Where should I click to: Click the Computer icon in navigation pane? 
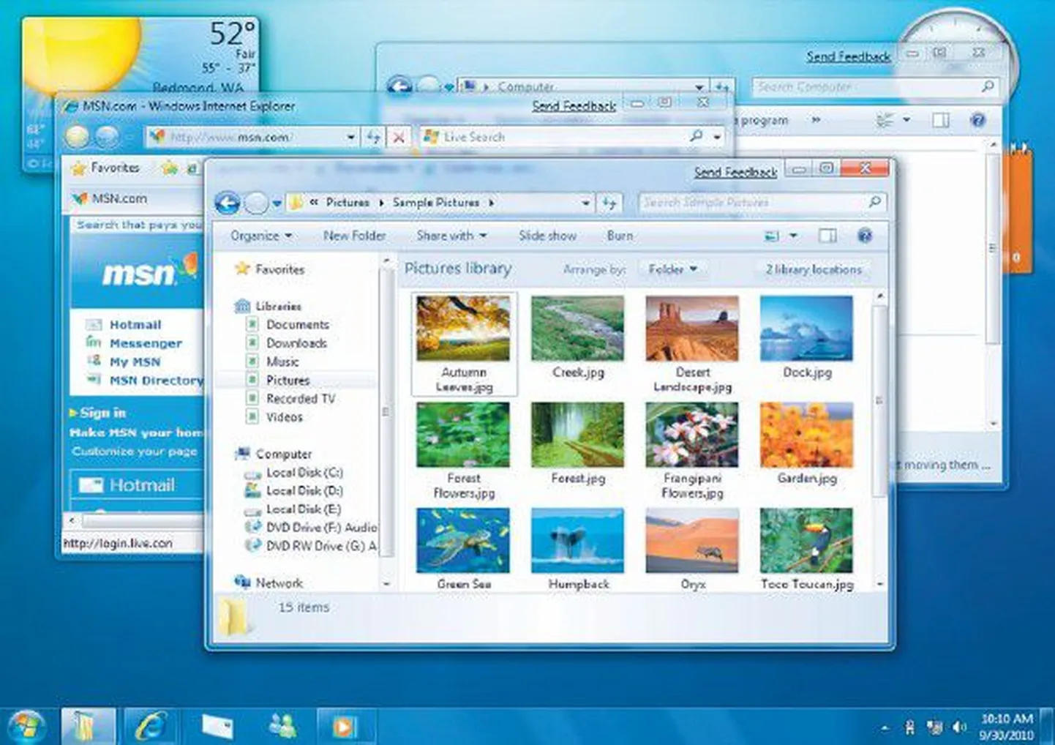point(242,454)
